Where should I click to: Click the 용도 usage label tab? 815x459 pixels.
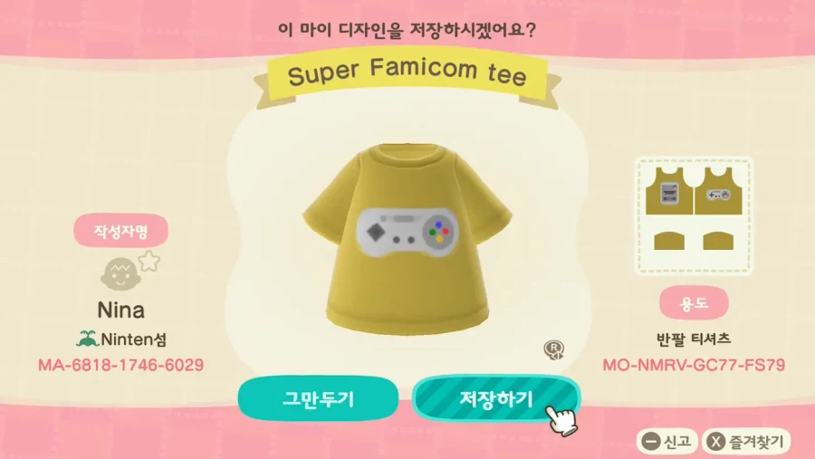pos(694,302)
